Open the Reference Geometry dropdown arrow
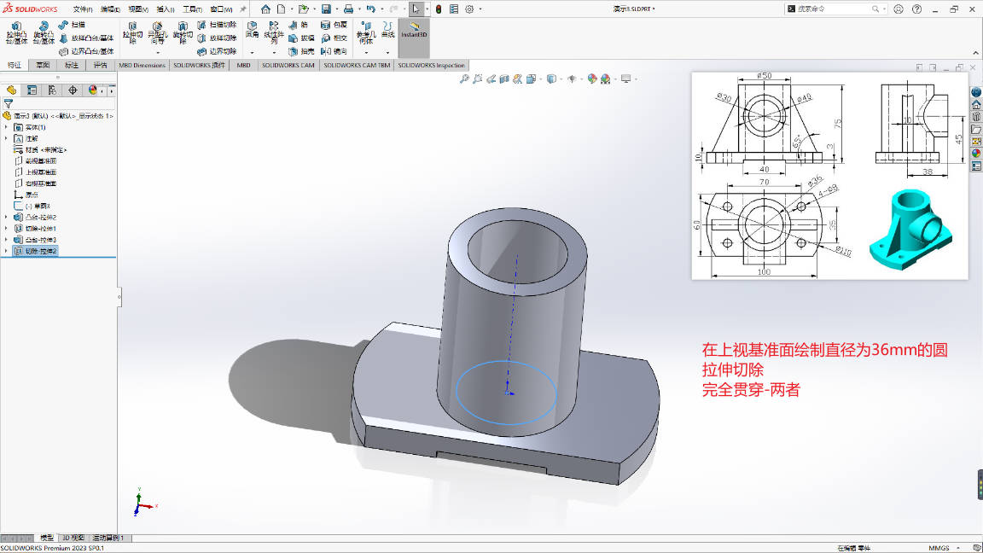Screen dimensions: 983x553 pyautogui.click(x=365, y=52)
